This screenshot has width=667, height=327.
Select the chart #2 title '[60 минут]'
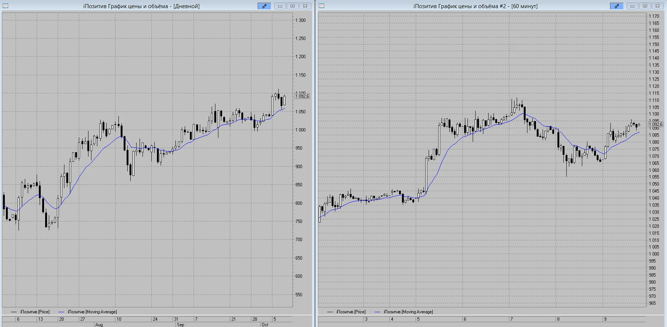tap(524, 6)
